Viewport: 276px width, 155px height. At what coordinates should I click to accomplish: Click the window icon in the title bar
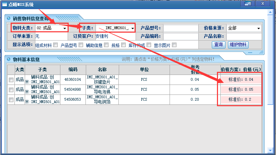[x=4, y=4]
